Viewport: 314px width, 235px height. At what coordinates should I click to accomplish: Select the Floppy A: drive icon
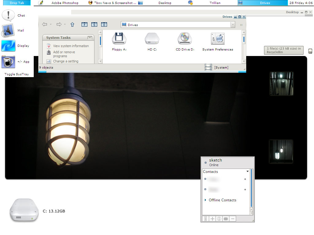tap(119, 38)
